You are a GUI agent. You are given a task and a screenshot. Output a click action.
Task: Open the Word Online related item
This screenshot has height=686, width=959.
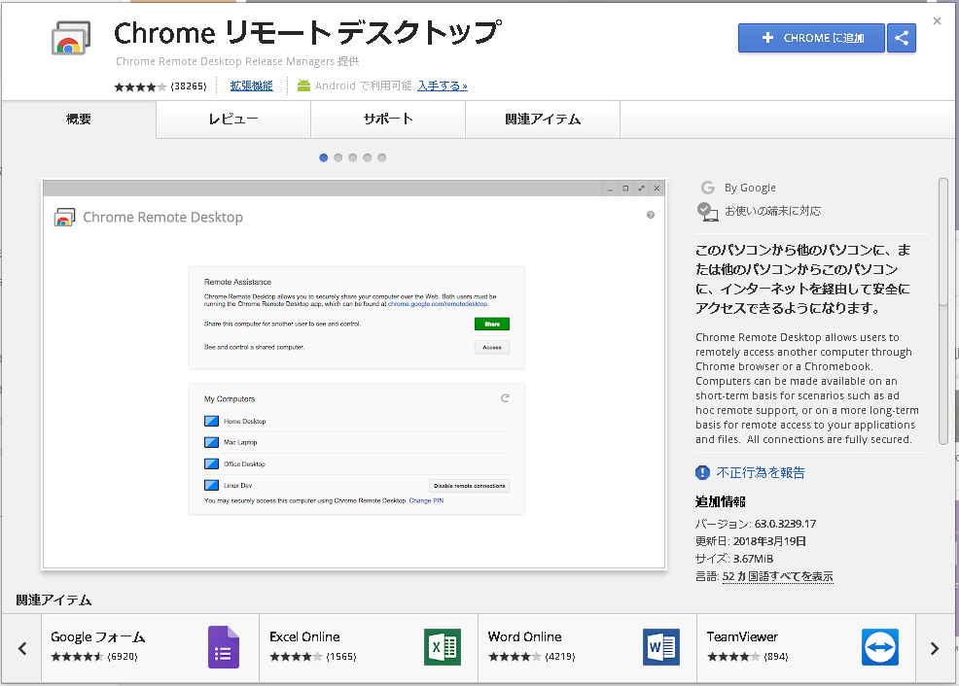[x=587, y=648]
